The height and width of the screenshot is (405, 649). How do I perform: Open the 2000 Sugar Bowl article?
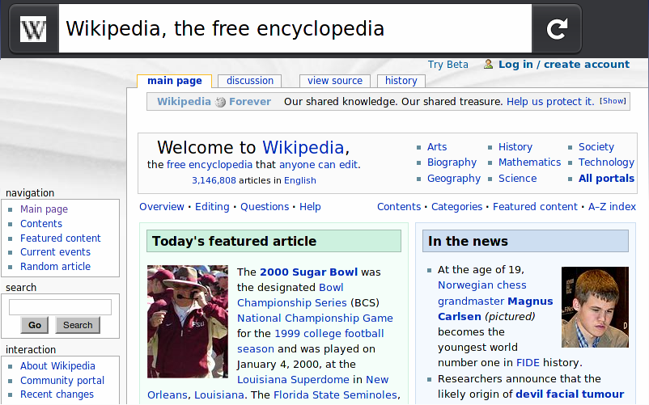pyautogui.click(x=308, y=272)
